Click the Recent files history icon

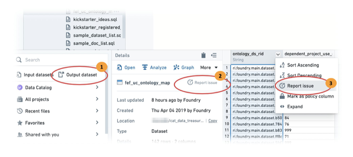pos(20,111)
